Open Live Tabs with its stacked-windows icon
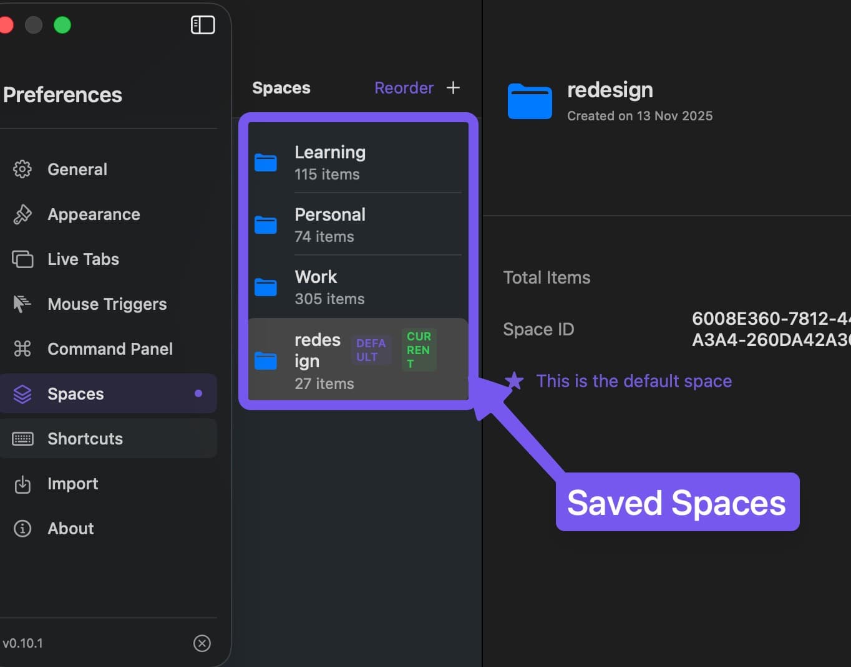Screen dimensions: 851x667 click(22, 259)
